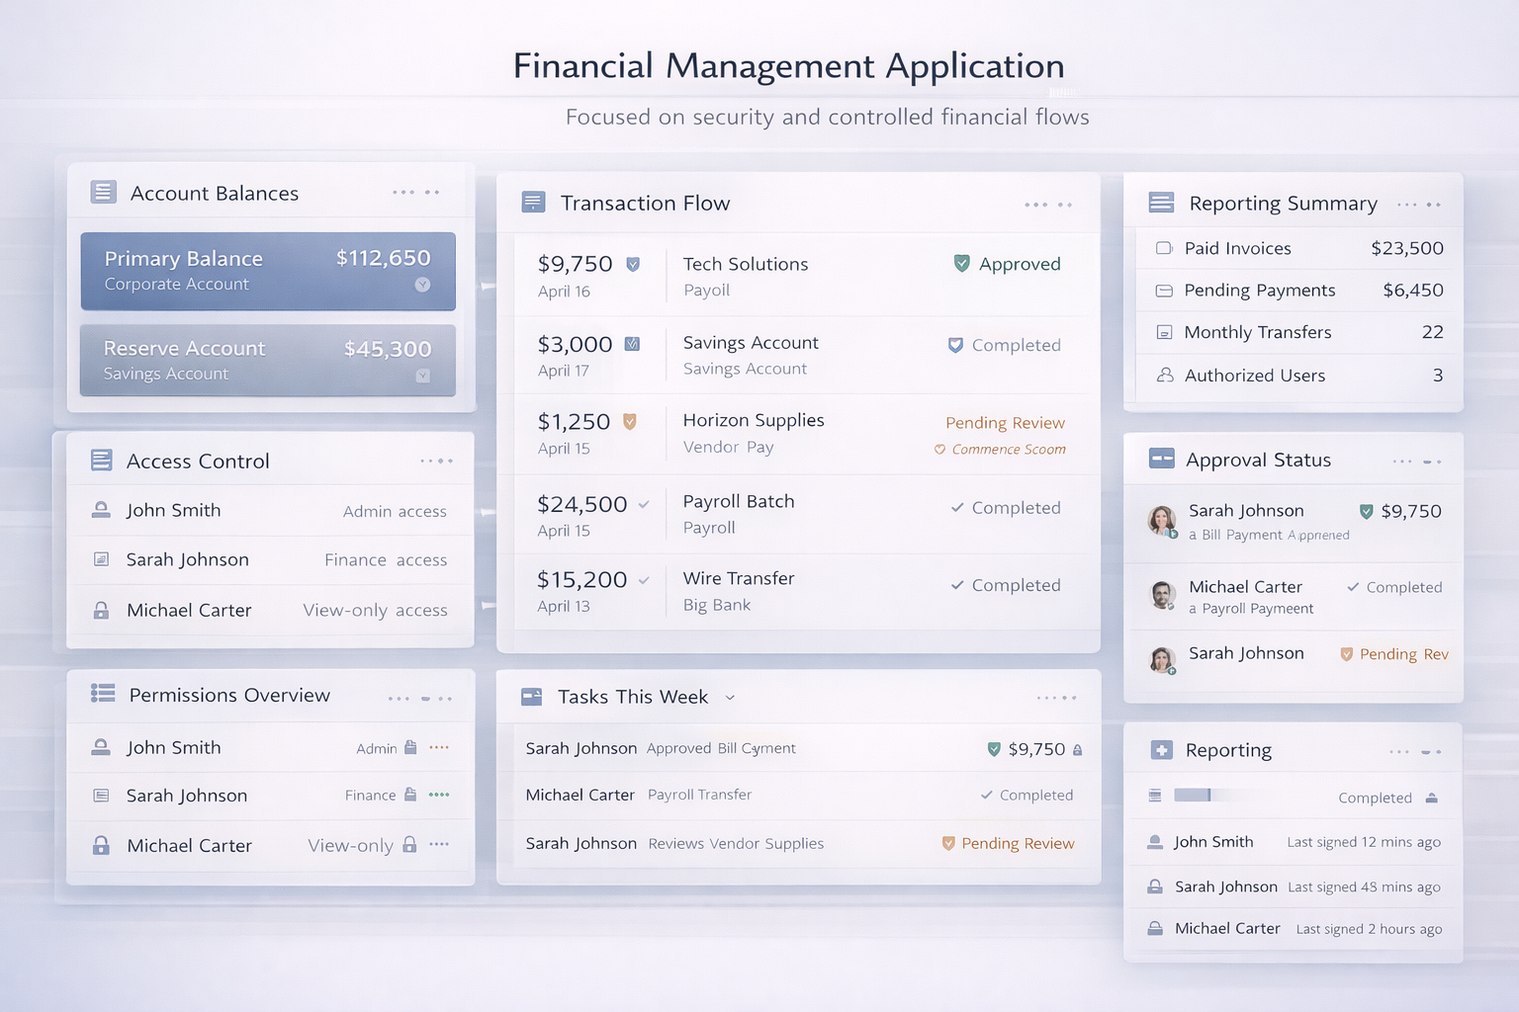Toggle the Reserve Account checkbox
Screen dimensions: 1519x1012
(423, 376)
